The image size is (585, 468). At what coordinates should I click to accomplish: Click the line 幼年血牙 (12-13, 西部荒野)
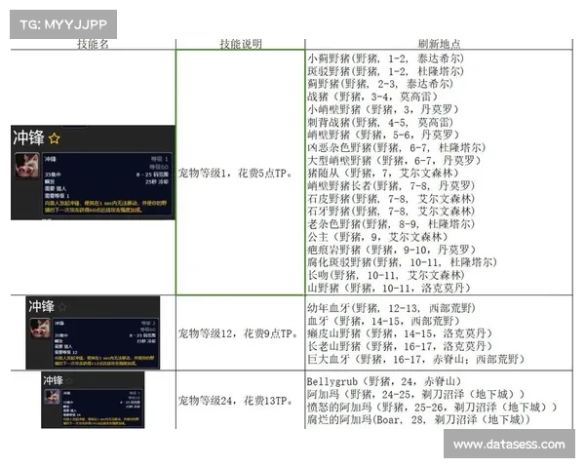coord(391,308)
